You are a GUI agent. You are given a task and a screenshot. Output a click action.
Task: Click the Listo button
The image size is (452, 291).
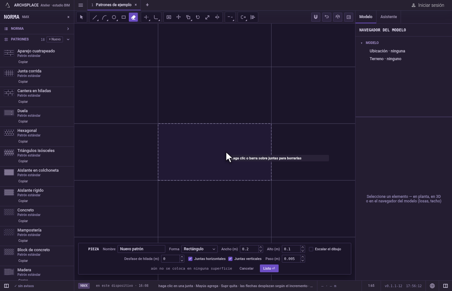269,268
